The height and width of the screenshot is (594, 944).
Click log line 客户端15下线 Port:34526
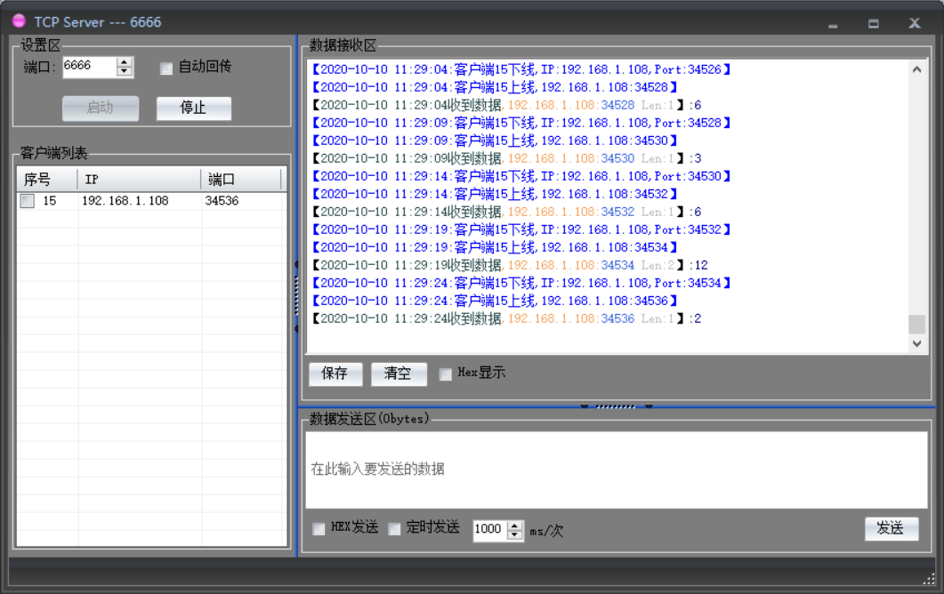click(521, 70)
